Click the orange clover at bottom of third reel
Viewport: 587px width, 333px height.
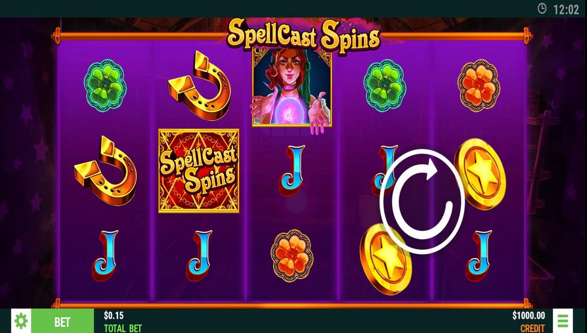tap(292, 256)
